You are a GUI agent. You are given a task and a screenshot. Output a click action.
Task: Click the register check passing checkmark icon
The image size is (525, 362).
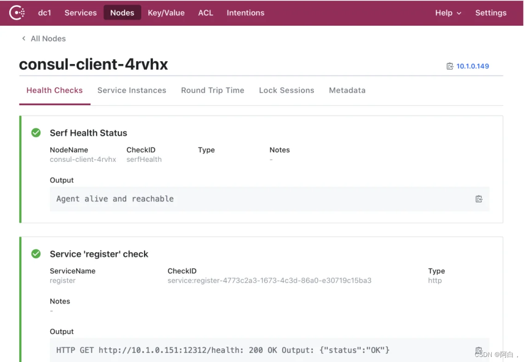36,254
